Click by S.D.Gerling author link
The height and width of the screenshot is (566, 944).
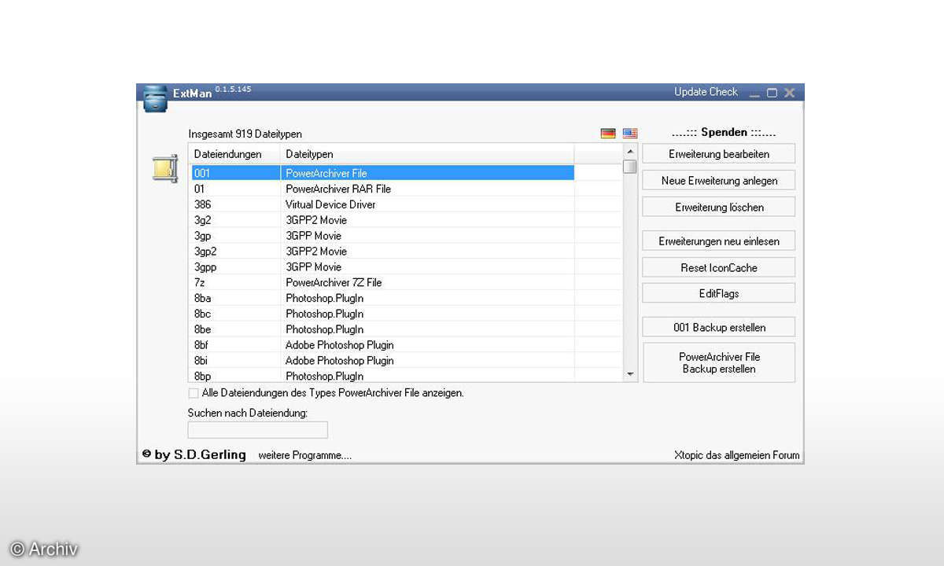point(201,454)
